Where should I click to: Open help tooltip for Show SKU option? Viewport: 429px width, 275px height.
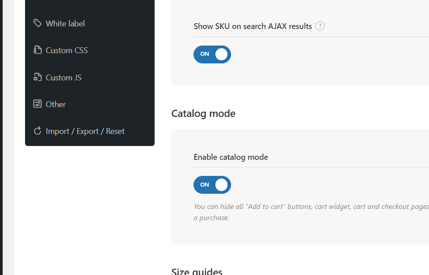click(320, 26)
